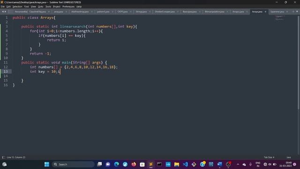Click the minimap code preview
Image resolution: width=300 pixels, height=169 pixels.
pyautogui.click(x=280, y=18)
